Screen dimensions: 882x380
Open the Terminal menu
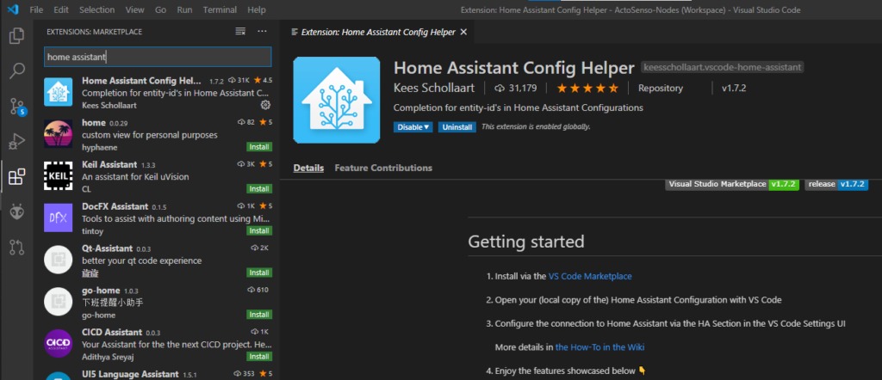220,10
